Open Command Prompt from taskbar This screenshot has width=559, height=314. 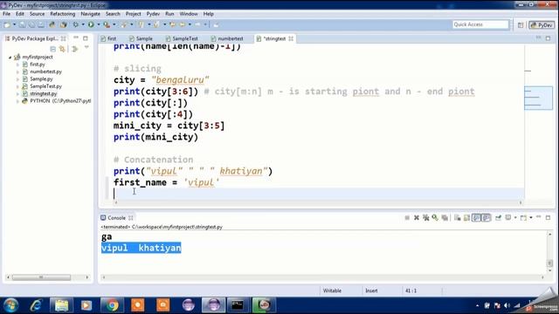238,305
